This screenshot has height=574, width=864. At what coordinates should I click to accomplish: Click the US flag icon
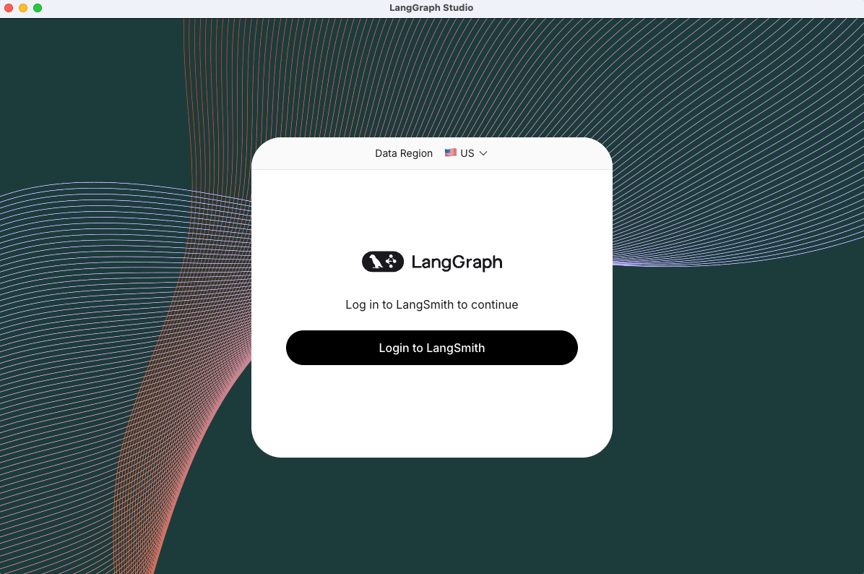[x=450, y=153]
